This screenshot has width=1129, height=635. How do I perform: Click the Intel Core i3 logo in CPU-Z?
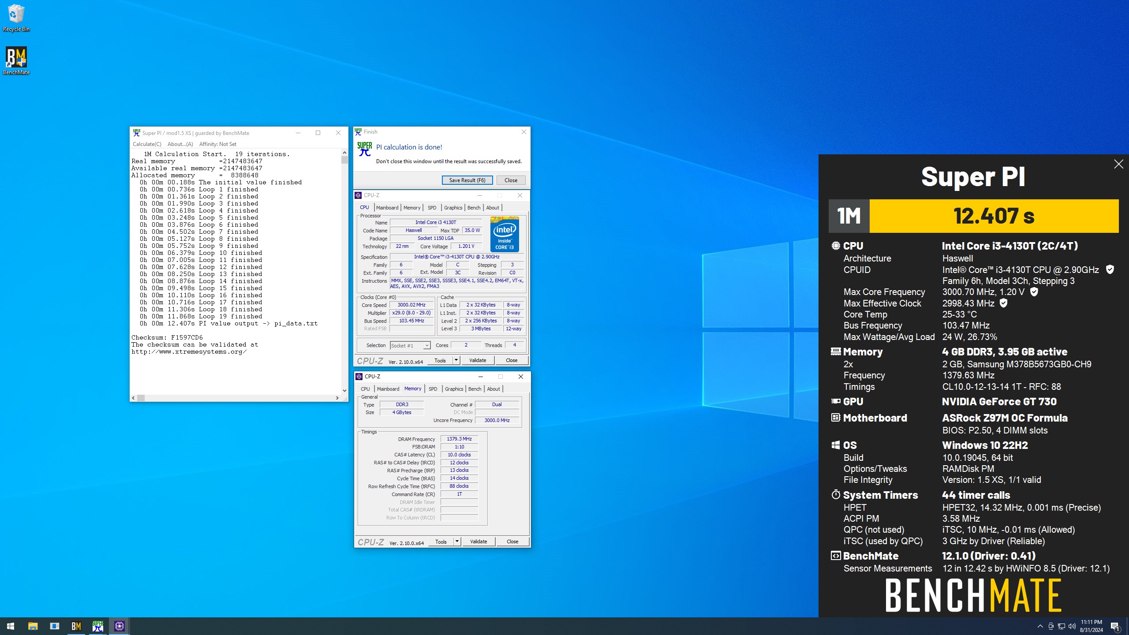pos(505,234)
